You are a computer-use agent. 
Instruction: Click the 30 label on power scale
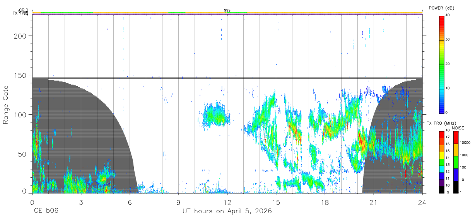448,40
